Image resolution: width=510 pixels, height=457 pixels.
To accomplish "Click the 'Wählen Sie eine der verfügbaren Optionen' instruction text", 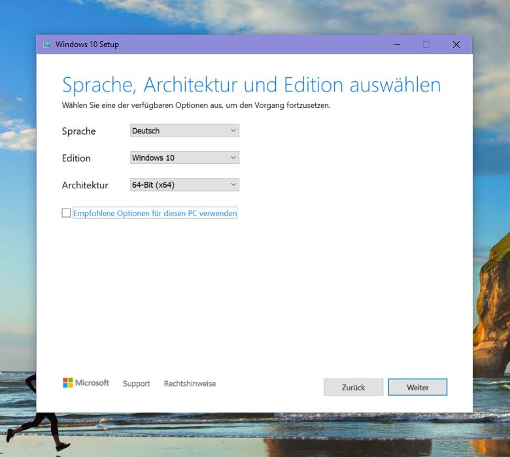I will [196, 105].
